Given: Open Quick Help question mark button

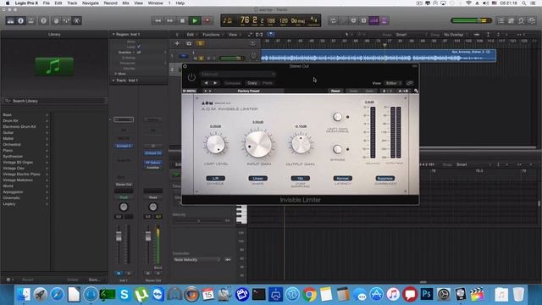Looking at the screenshot, I should coord(43,20).
